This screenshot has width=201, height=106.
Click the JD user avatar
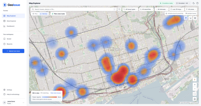(x=4, y=103)
